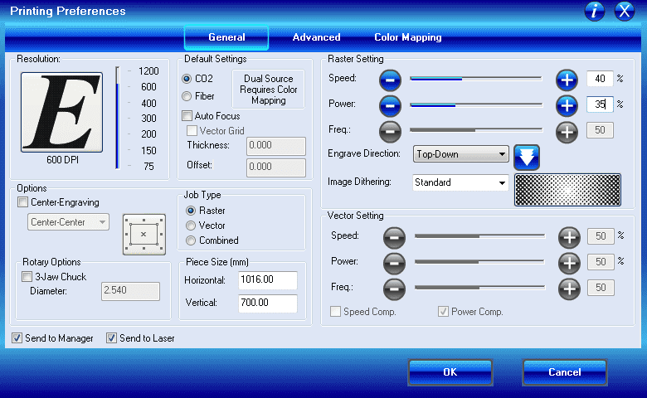This screenshot has width=647, height=398.
Task: Click the Raster Freq. minus button
Action: coord(390,132)
